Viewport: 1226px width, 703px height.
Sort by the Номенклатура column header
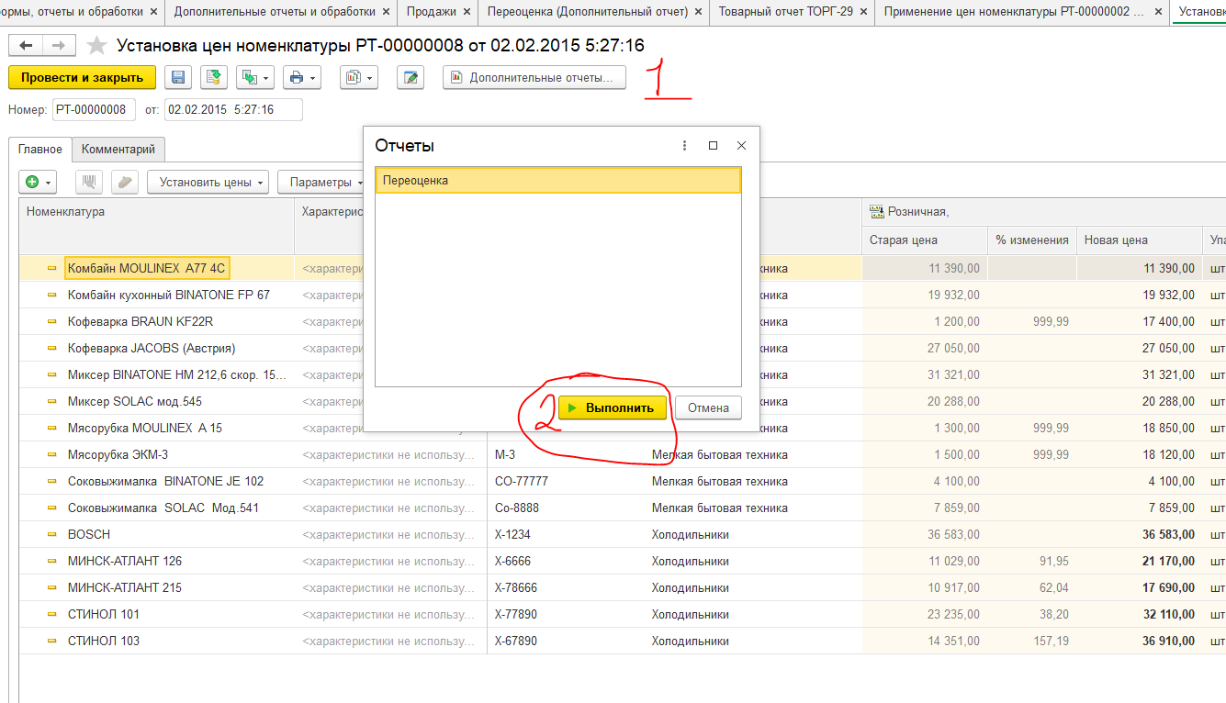coord(156,226)
